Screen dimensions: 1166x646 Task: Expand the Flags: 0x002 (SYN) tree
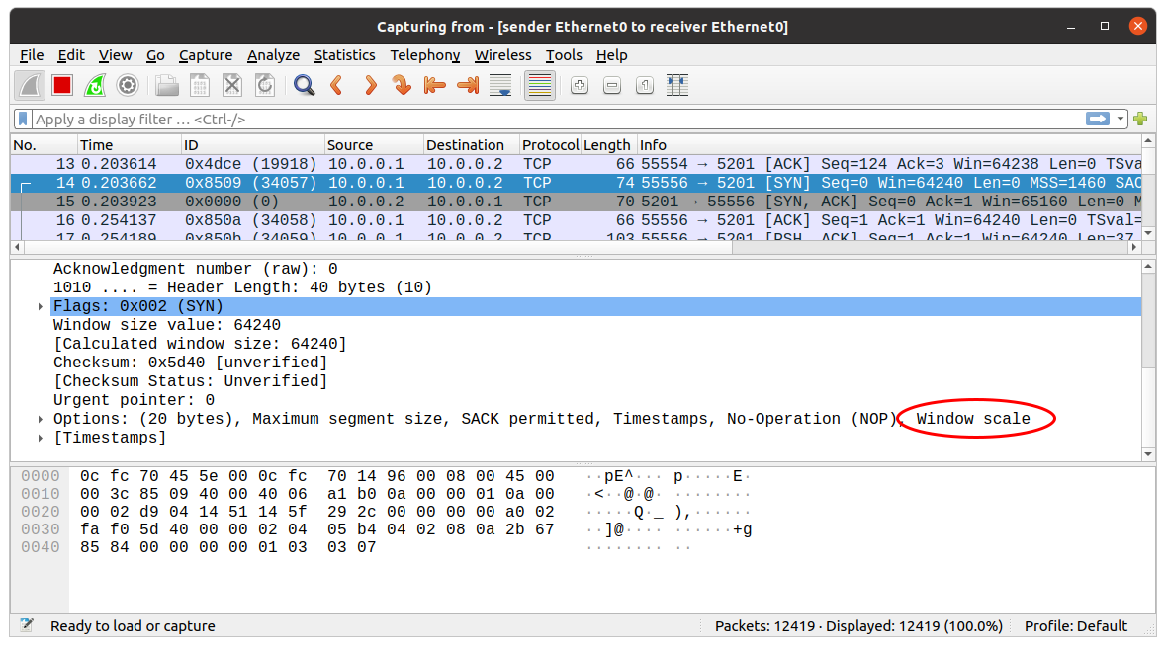click(x=40, y=307)
